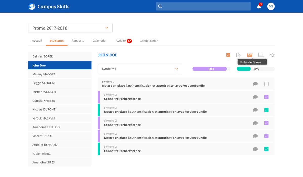Expand the Promo 2017-2018 dropdown

click(70, 28)
